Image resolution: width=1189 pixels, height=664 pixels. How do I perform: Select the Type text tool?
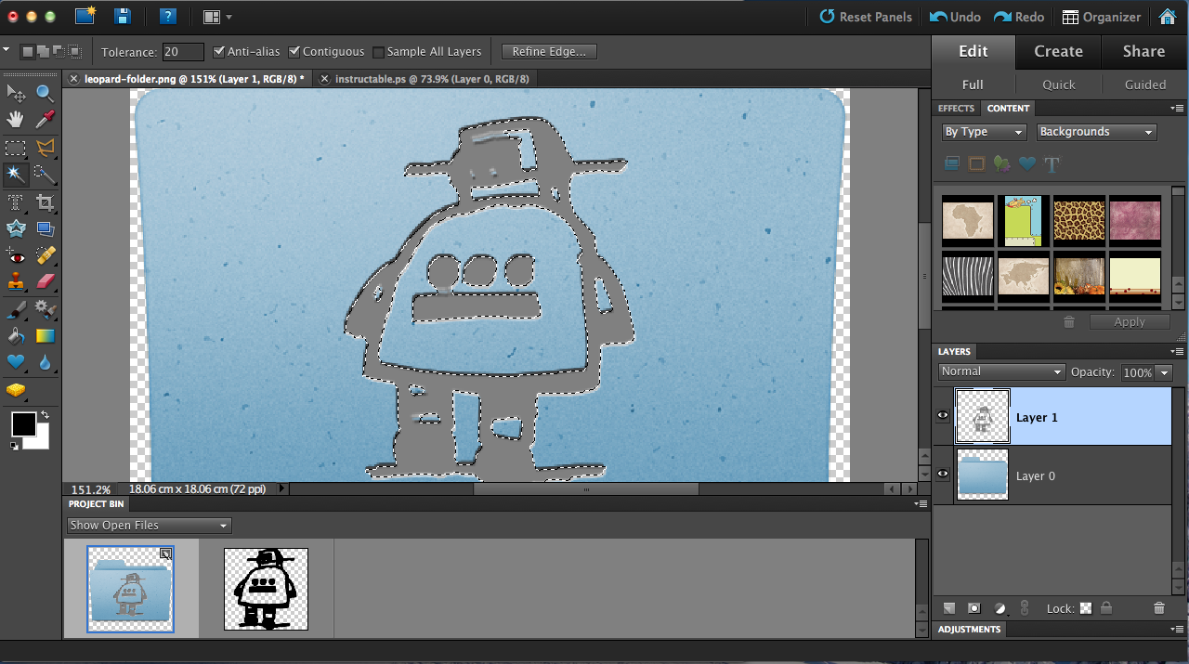coord(16,202)
